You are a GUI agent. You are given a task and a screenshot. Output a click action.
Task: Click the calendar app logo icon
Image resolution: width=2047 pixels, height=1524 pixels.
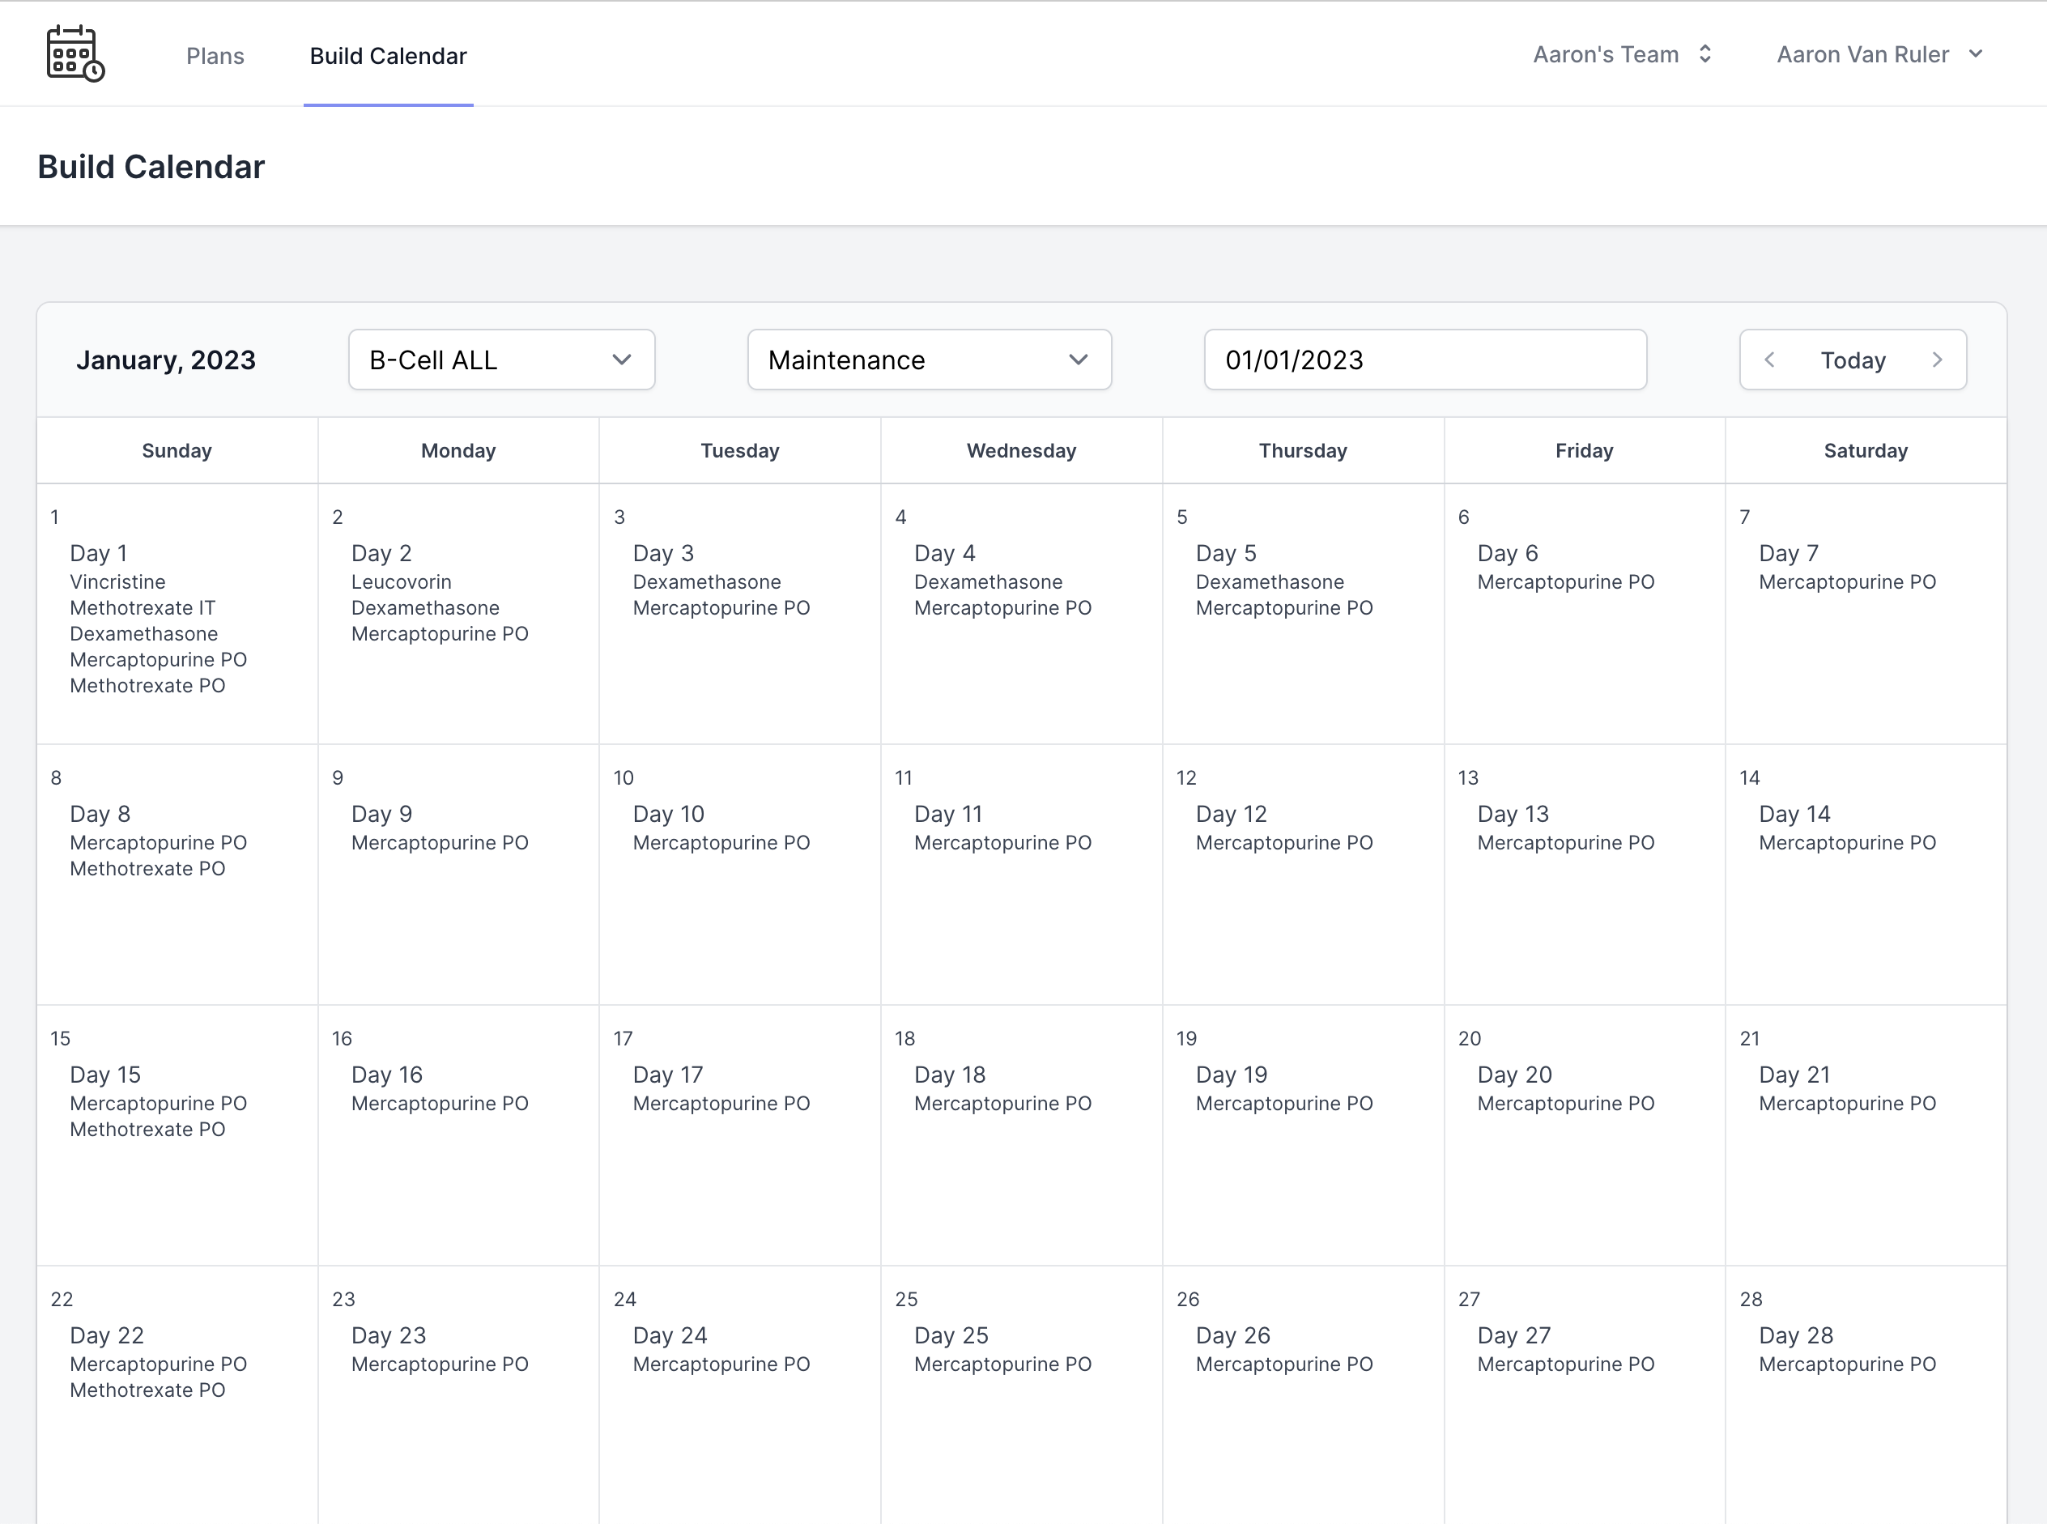point(74,53)
